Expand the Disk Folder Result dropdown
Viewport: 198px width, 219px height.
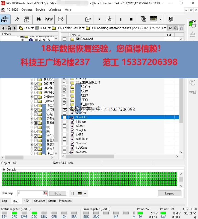[83, 28]
